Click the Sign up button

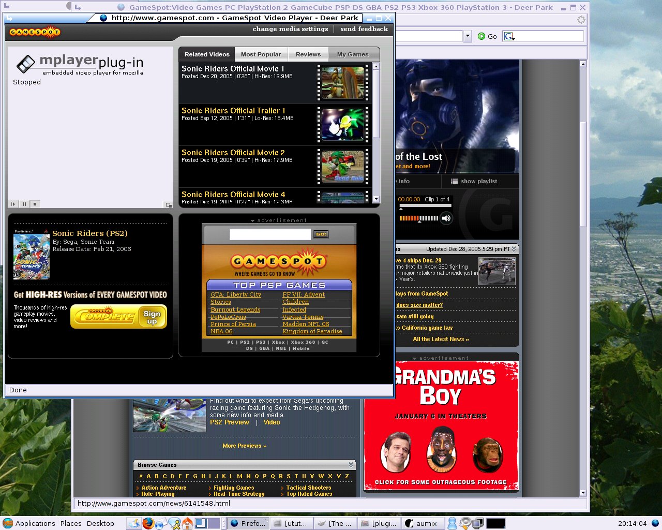tap(152, 317)
